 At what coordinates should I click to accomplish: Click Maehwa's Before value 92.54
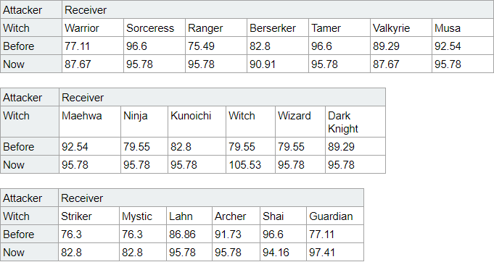point(90,146)
